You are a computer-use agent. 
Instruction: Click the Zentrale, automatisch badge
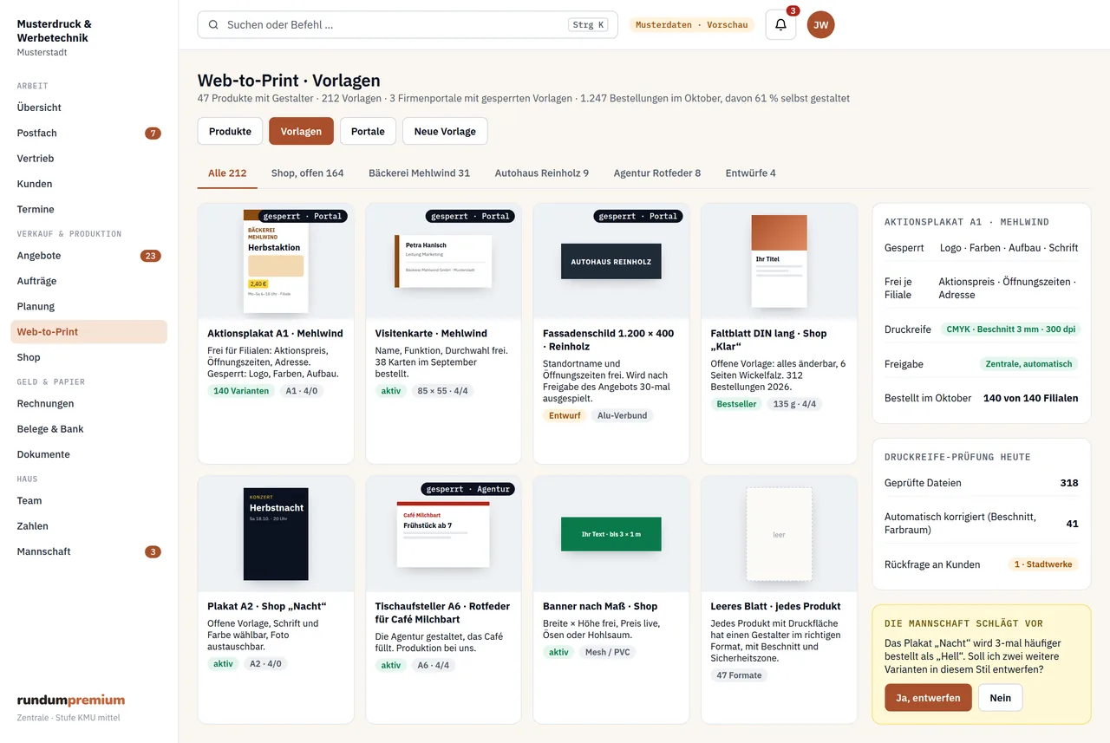(1028, 364)
